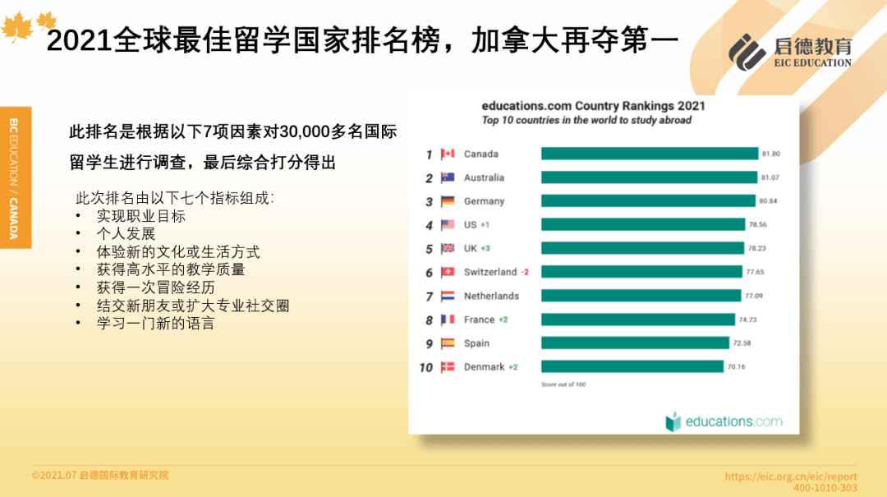Click the Switzerland flag icon

[448, 272]
